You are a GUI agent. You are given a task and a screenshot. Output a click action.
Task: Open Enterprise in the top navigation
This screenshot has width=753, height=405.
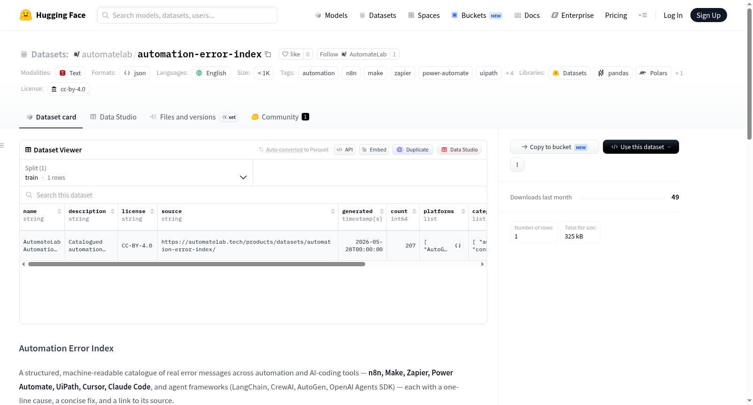coord(572,15)
